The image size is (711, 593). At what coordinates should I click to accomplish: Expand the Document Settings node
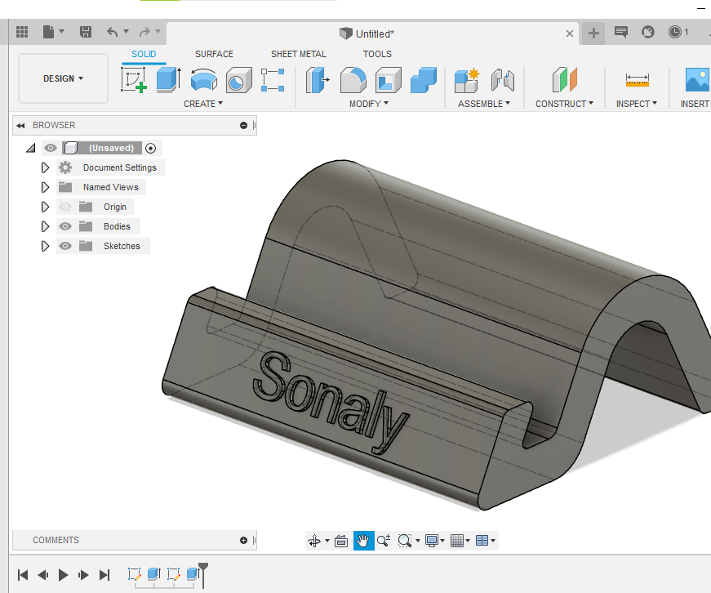pos(46,167)
